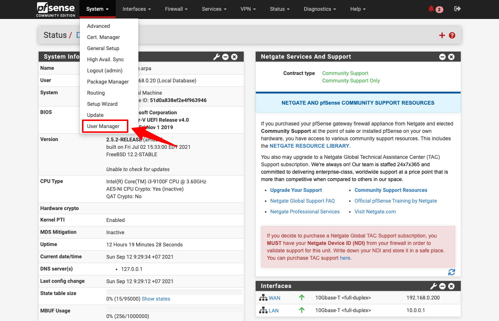499x321 pixels.
Task: Collapse the System Information widget
Action: [x=226, y=57]
